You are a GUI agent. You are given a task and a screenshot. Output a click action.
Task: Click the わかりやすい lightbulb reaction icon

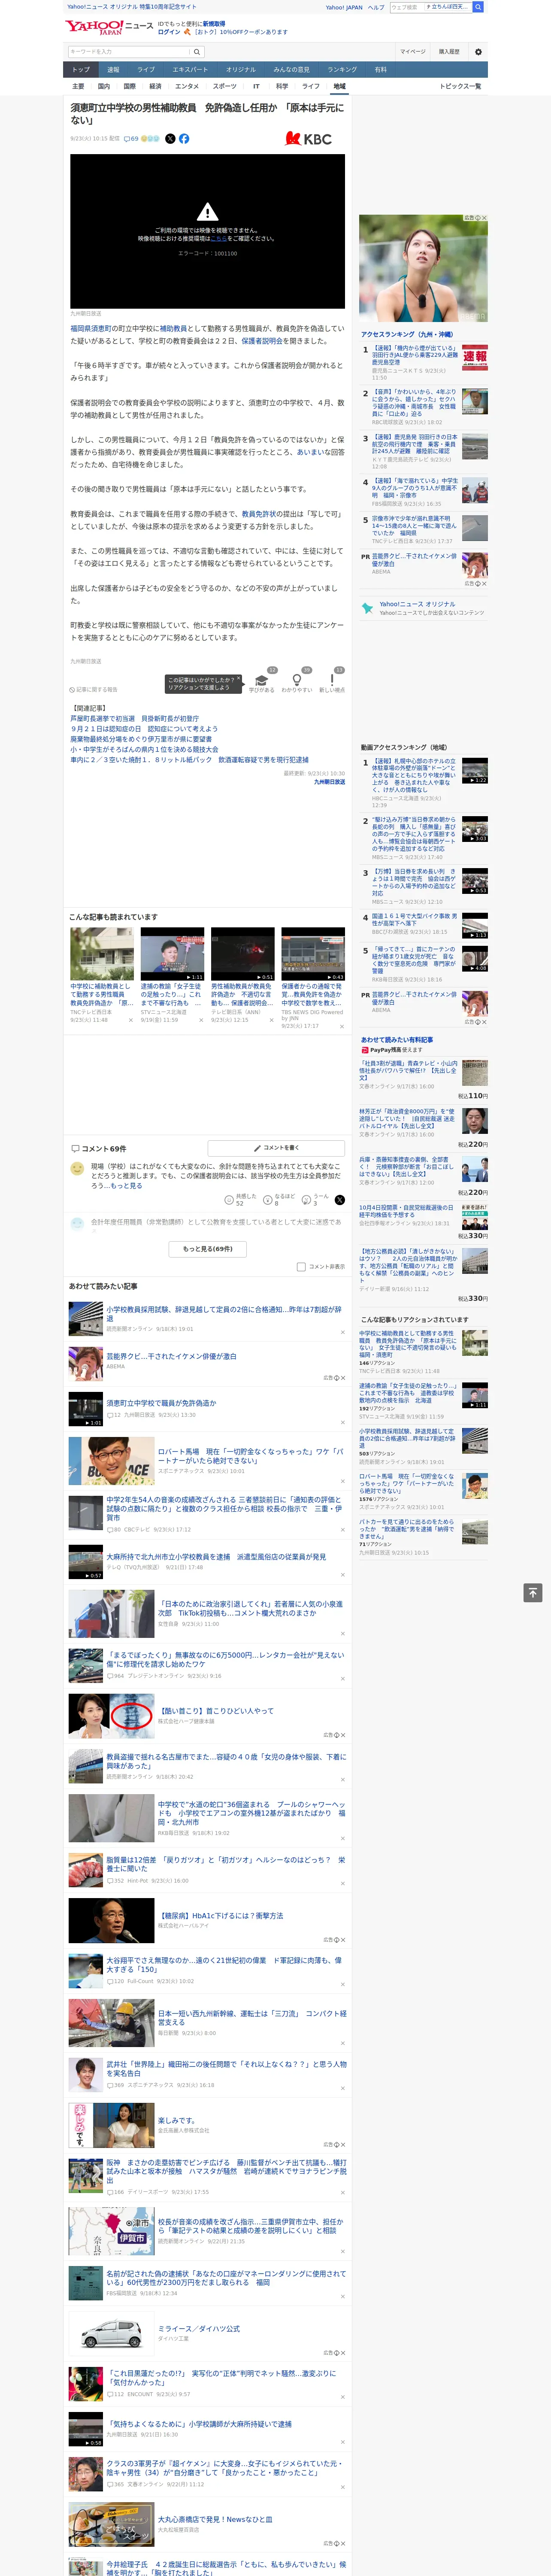point(296,679)
